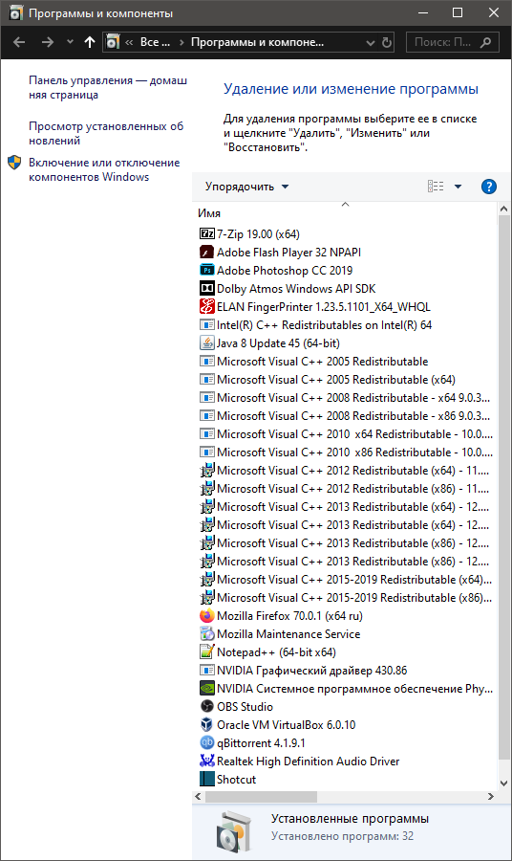Open the Упорядочить dropdown menu
The height and width of the screenshot is (861, 512).
(246, 187)
